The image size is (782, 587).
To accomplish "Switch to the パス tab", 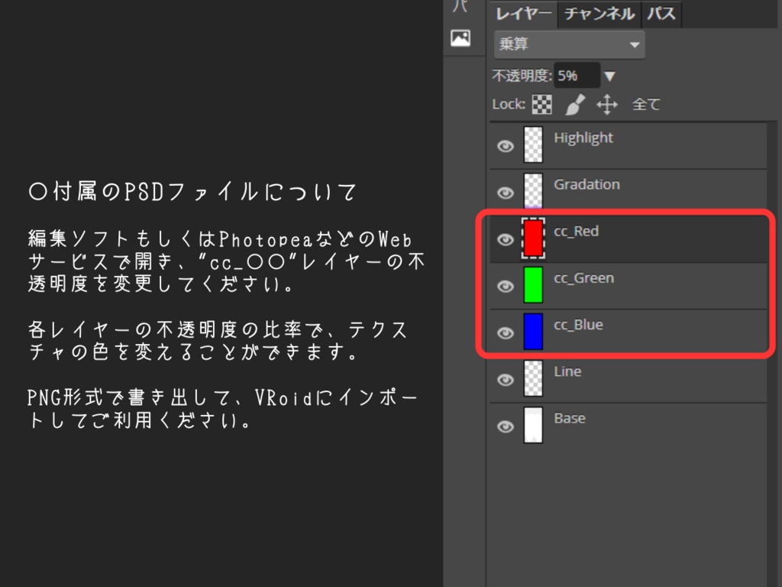I will (661, 14).
